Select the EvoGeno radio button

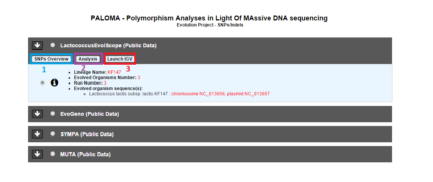click(53, 114)
